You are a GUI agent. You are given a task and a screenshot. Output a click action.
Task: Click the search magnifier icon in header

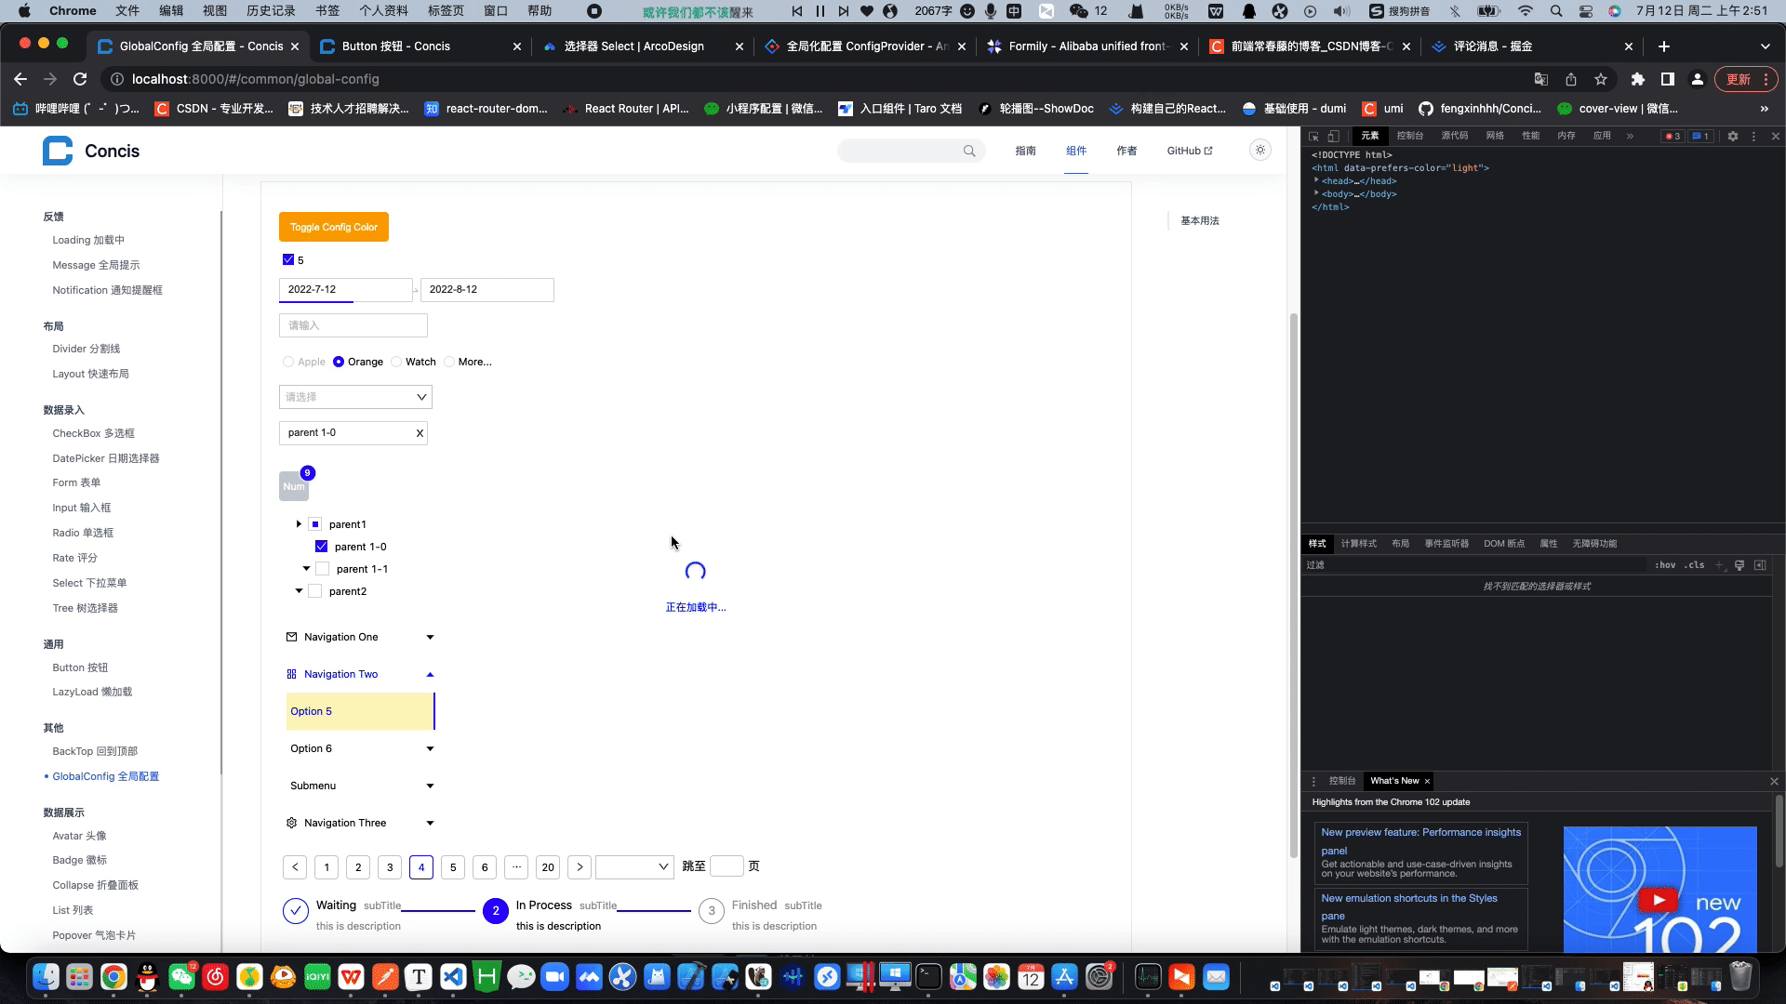(969, 151)
